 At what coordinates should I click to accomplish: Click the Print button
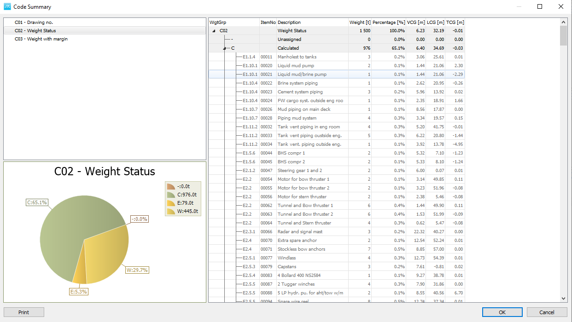pyautogui.click(x=23, y=312)
